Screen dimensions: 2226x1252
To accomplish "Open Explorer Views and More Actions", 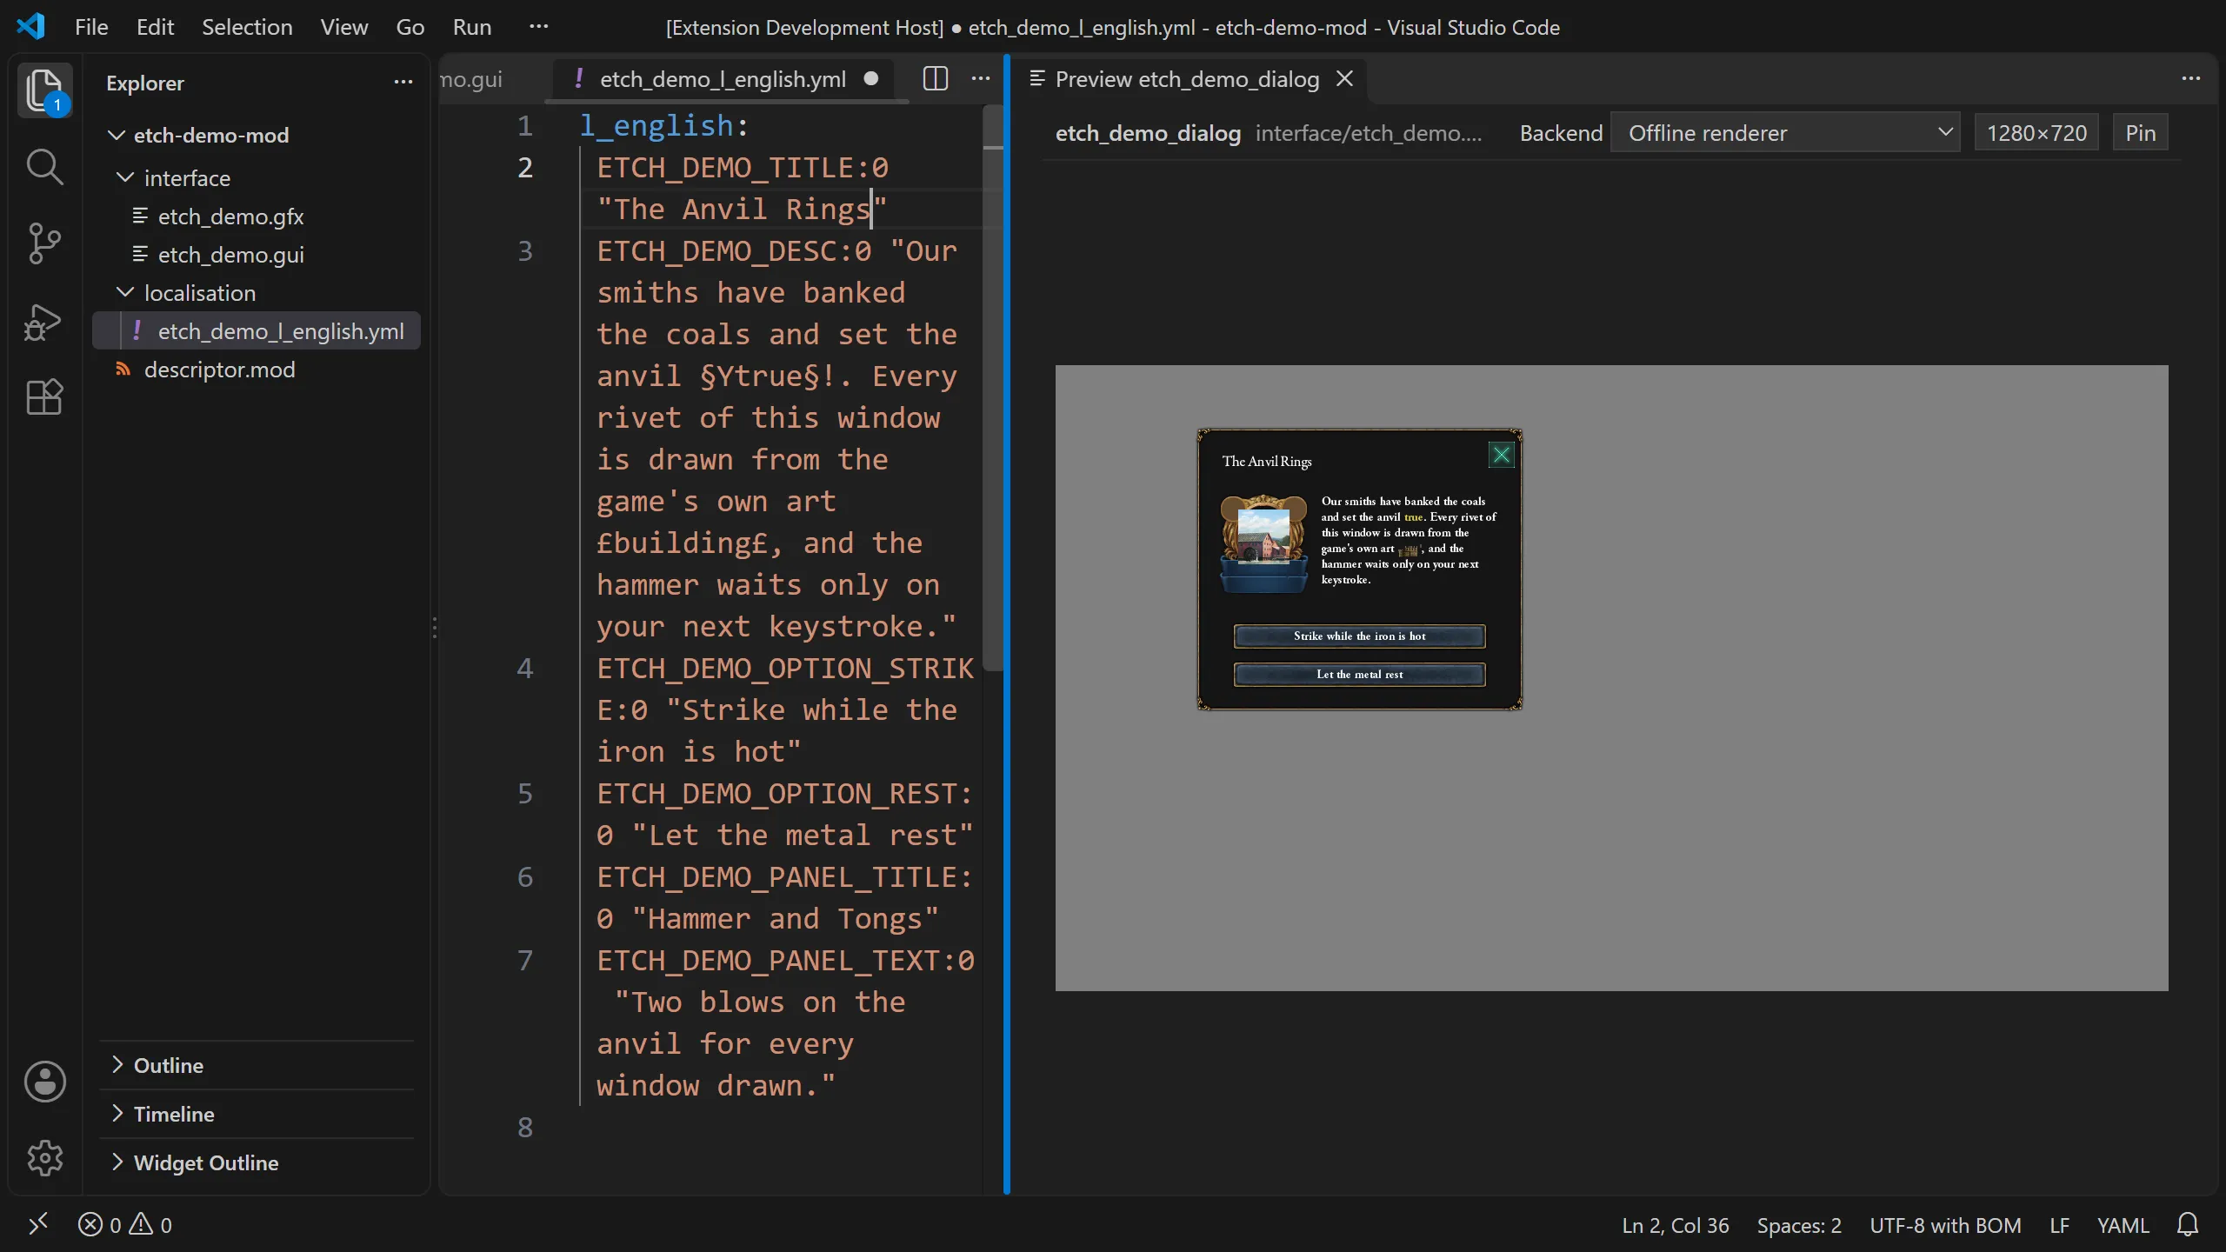I will click(x=403, y=83).
